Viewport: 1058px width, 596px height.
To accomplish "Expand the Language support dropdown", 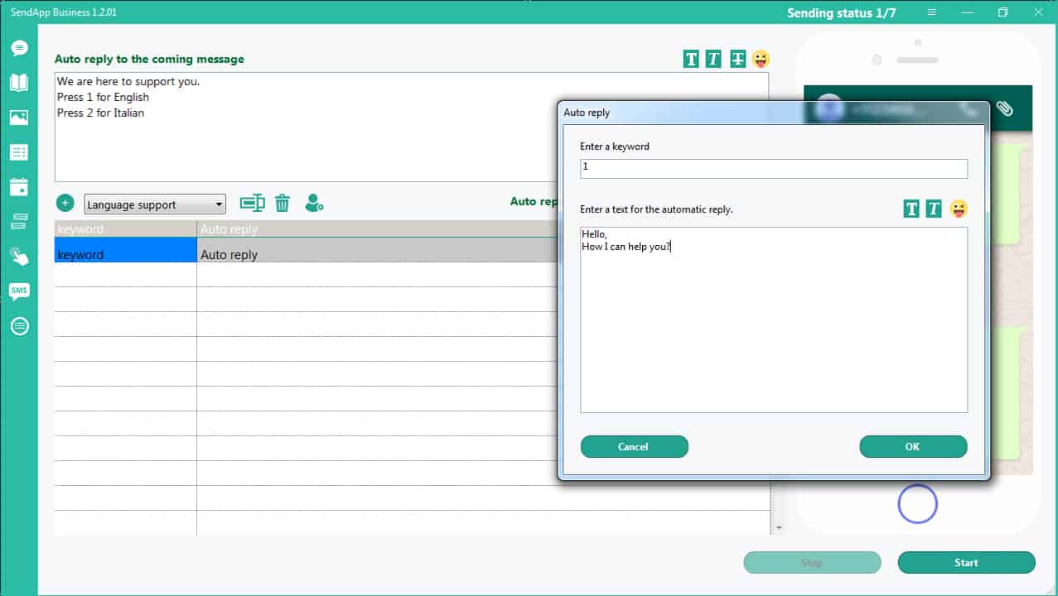I will (x=219, y=204).
